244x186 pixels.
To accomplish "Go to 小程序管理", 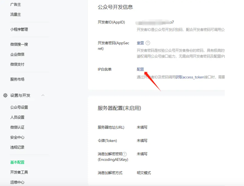I will (x=19, y=29).
